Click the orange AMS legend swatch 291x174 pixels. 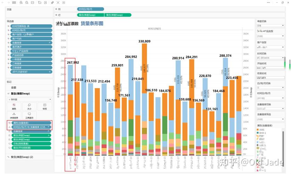[x=258, y=129]
